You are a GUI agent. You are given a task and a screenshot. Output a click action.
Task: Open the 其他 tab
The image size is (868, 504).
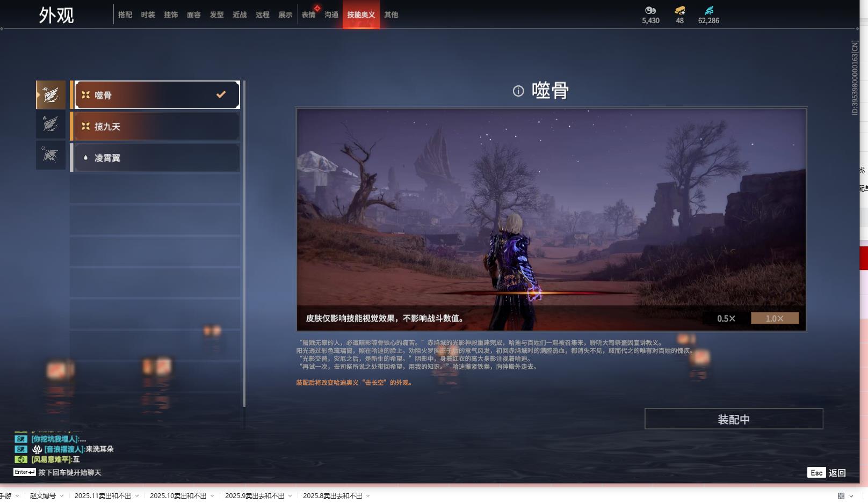click(391, 15)
